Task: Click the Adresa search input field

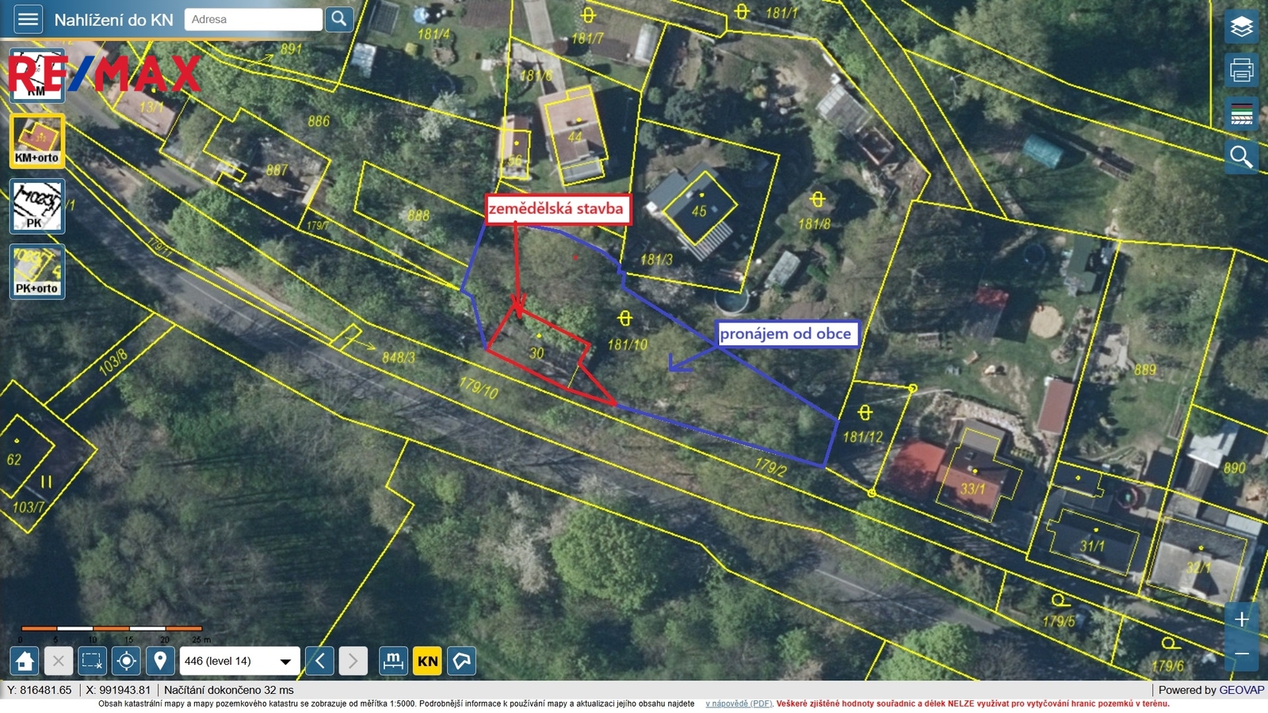Action: click(x=253, y=19)
